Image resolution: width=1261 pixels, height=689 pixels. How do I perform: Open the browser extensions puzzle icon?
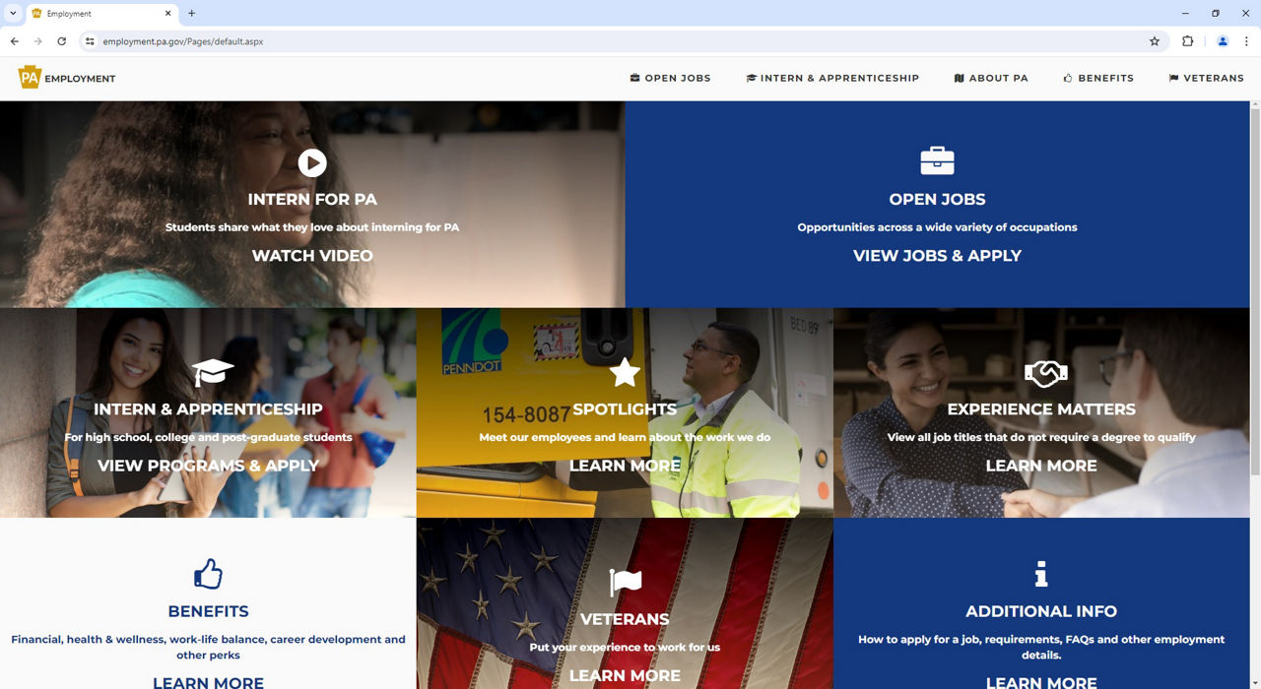[1187, 41]
